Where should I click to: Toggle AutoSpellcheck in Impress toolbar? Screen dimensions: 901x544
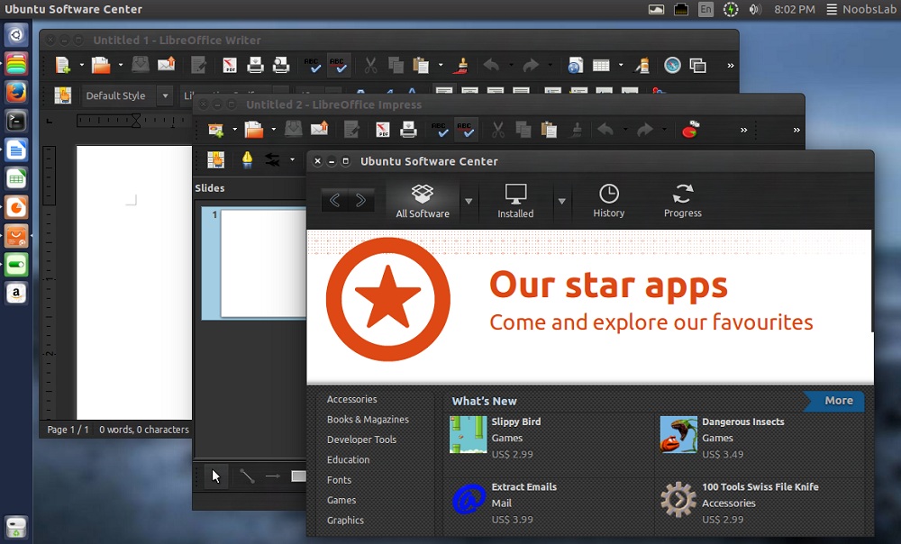pyautogui.click(x=466, y=130)
